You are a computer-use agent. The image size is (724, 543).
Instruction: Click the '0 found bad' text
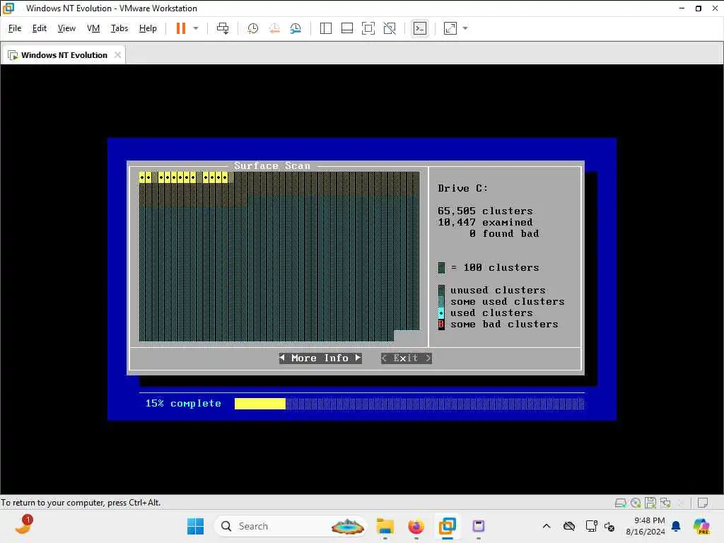503,233
